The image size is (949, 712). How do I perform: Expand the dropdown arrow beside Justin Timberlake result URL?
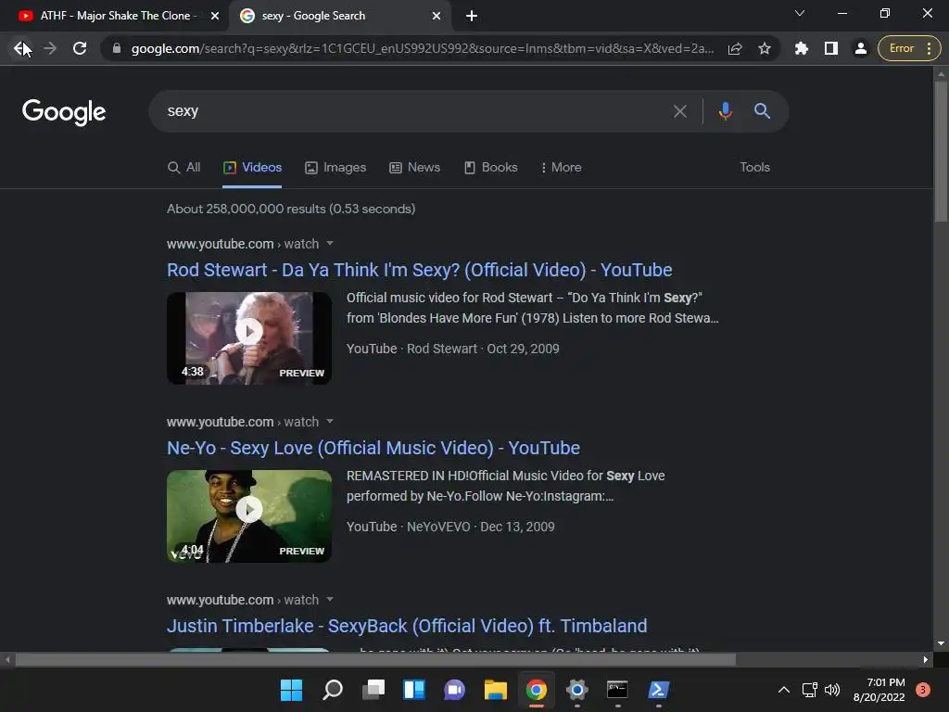(x=330, y=600)
